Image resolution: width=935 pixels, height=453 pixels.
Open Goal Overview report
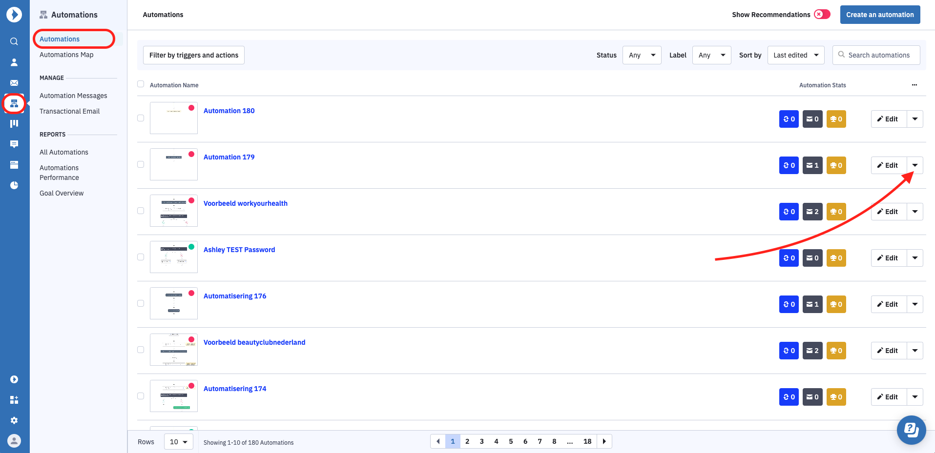click(62, 193)
